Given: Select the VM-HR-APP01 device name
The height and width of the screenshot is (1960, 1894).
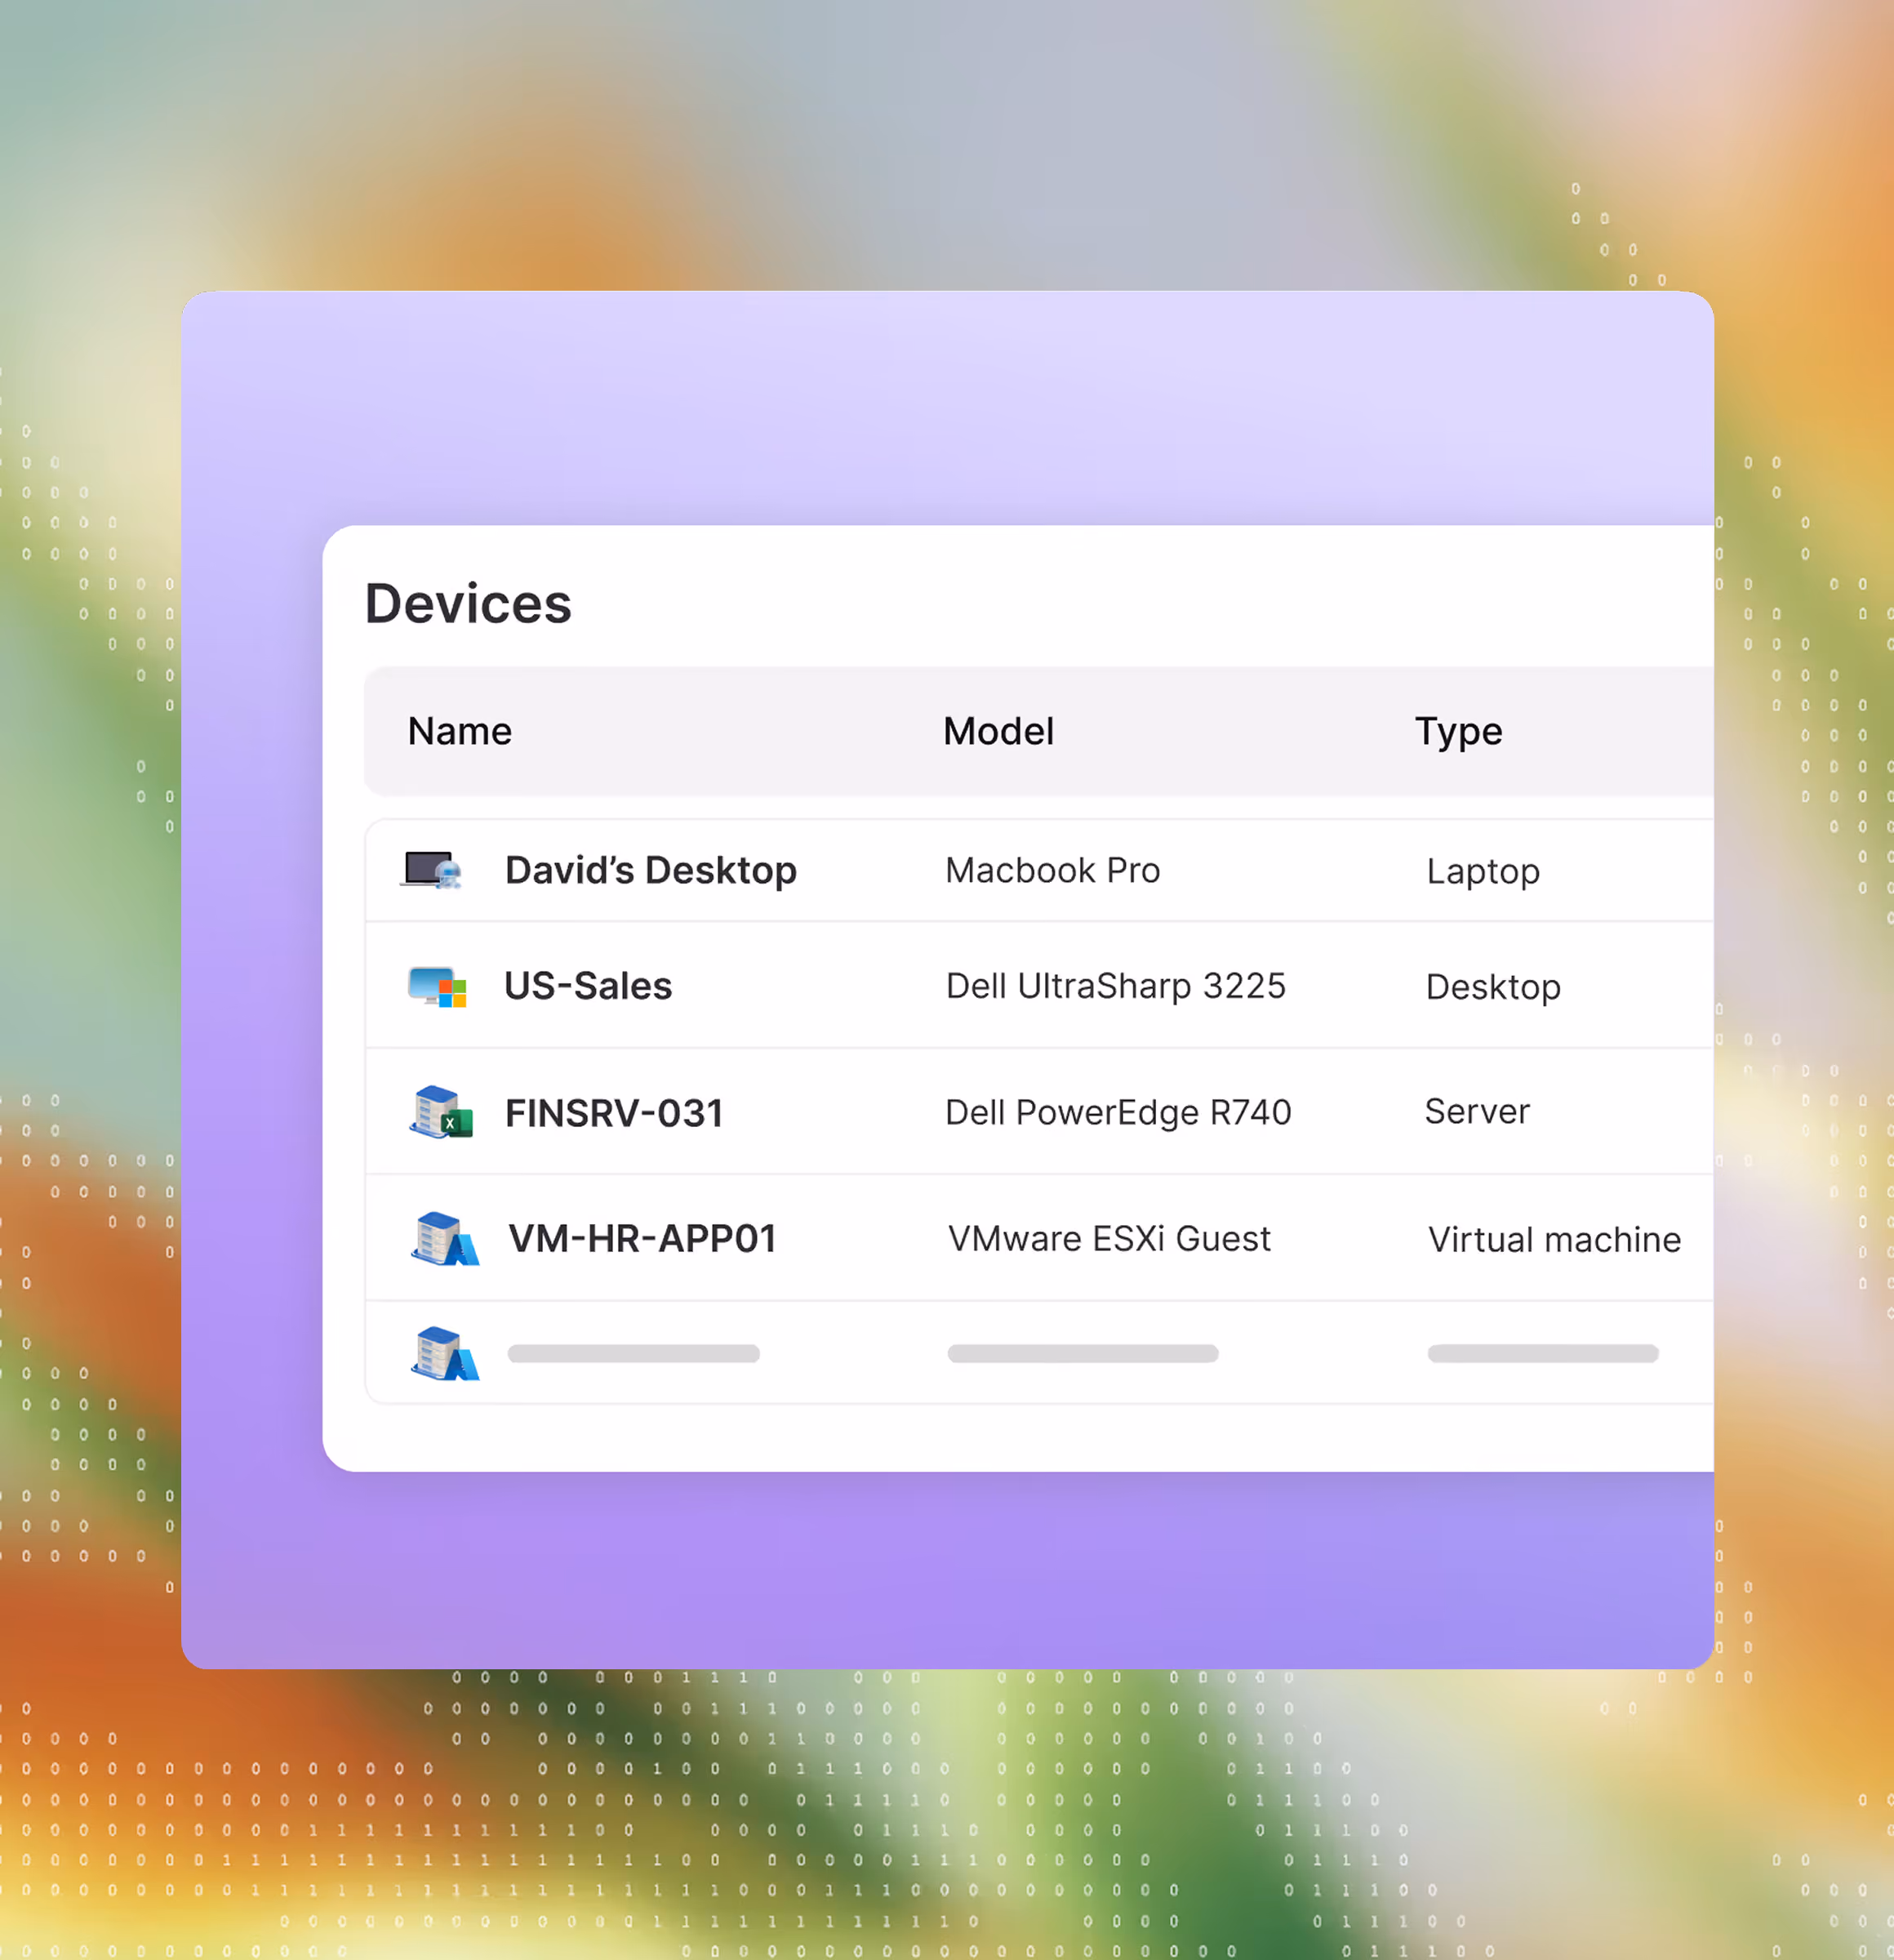Looking at the screenshot, I should 642,1239.
